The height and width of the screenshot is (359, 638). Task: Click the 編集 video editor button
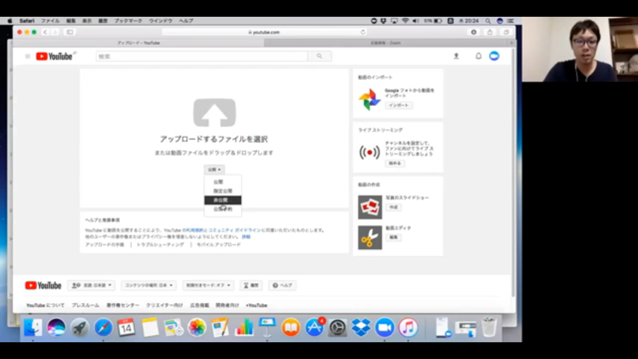click(x=394, y=237)
